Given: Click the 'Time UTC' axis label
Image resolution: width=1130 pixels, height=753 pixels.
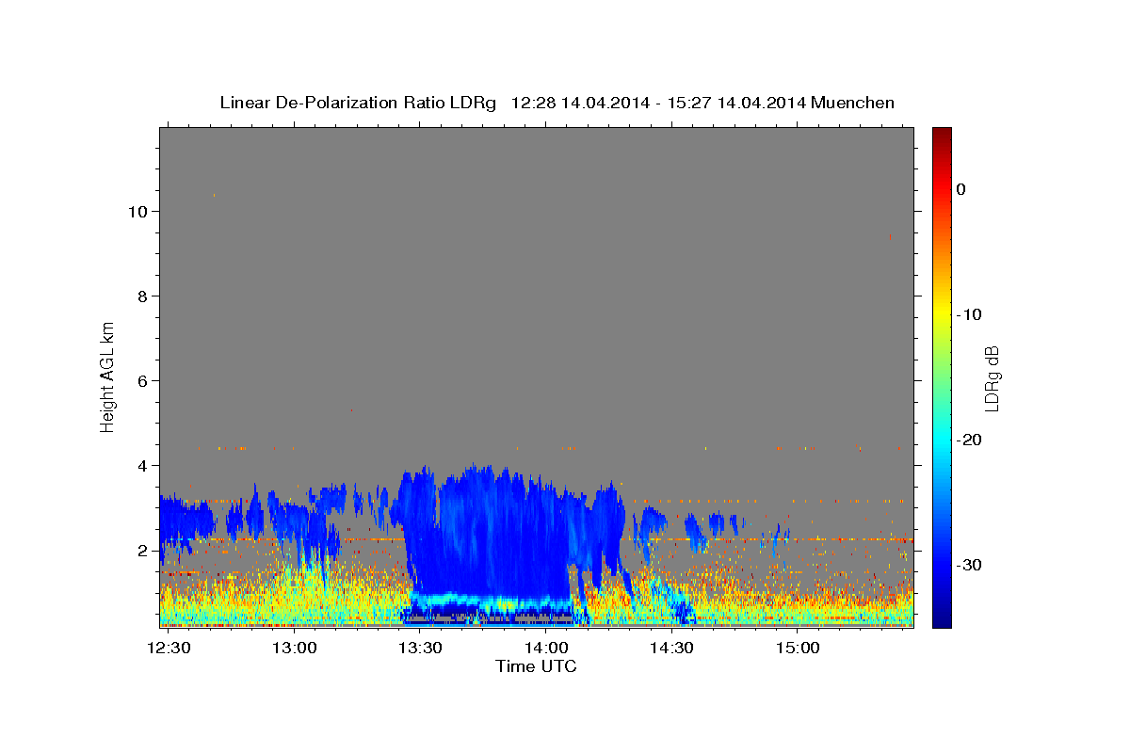Looking at the screenshot, I should pos(536,666).
